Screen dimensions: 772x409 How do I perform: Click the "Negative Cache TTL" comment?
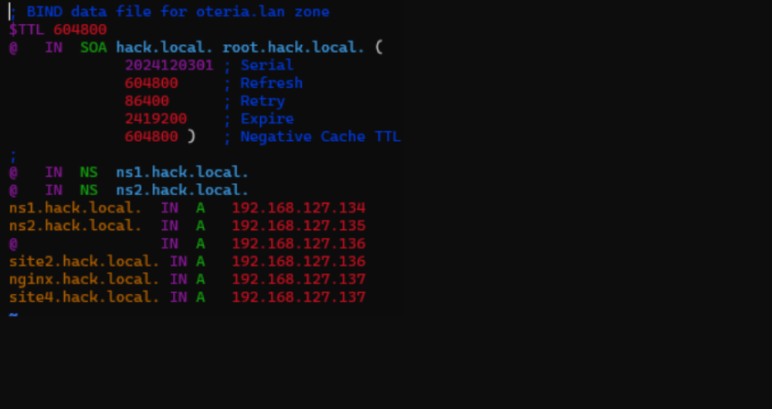320,137
